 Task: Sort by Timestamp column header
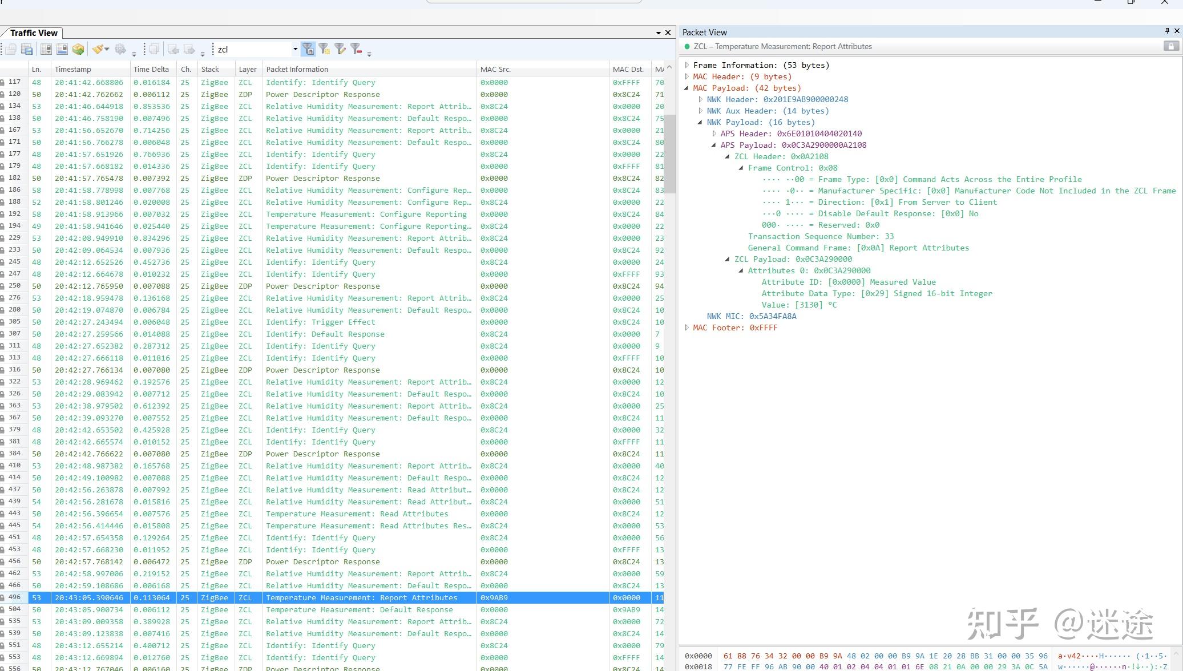(x=72, y=69)
